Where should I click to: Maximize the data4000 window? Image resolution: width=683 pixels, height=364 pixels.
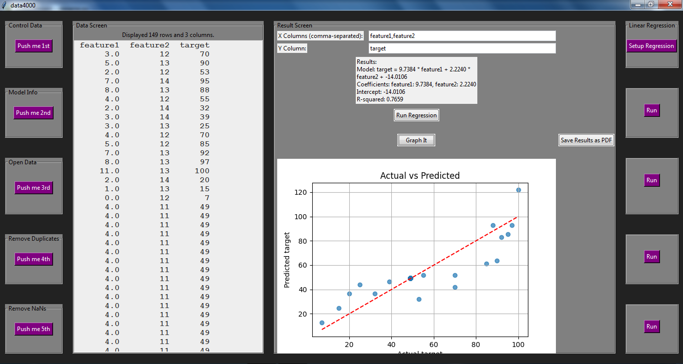650,4
